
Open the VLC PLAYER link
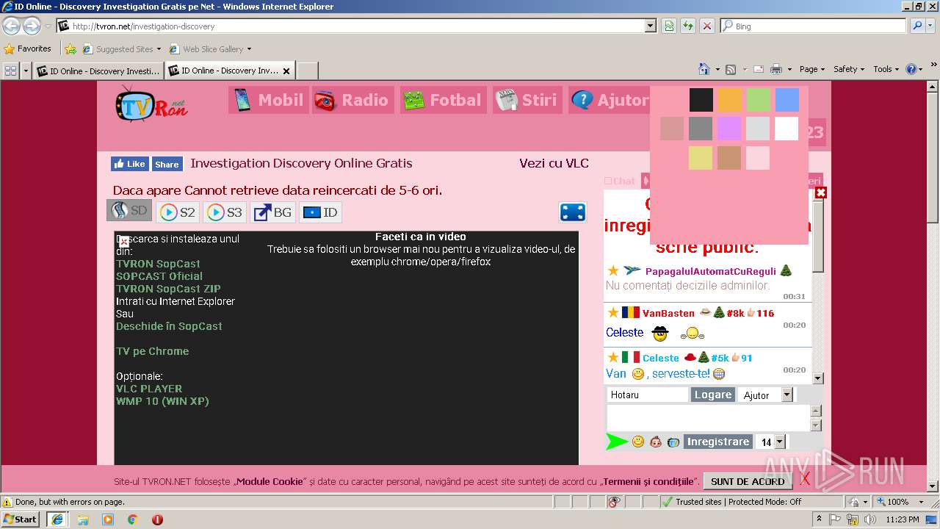tap(149, 389)
